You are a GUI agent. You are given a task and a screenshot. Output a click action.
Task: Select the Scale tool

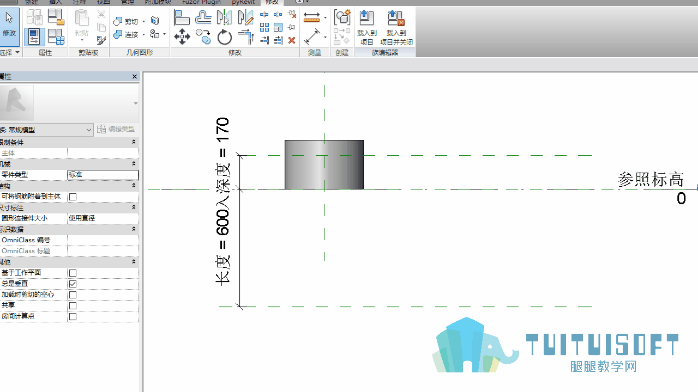click(x=278, y=27)
